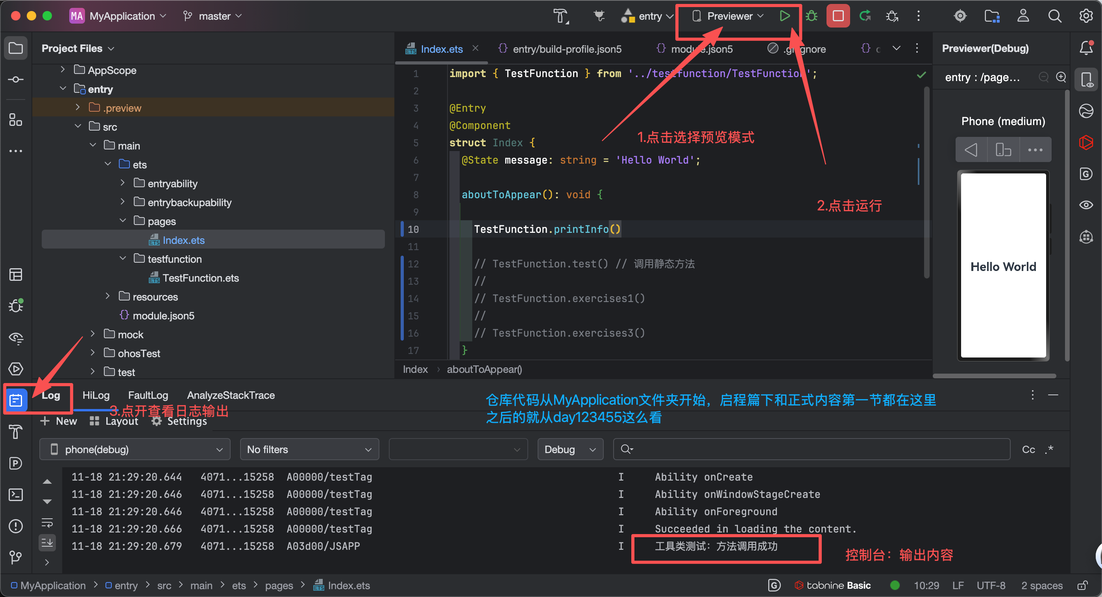Click the red Stop button
1102x597 pixels.
pyautogui.click(x=838, y=16)
